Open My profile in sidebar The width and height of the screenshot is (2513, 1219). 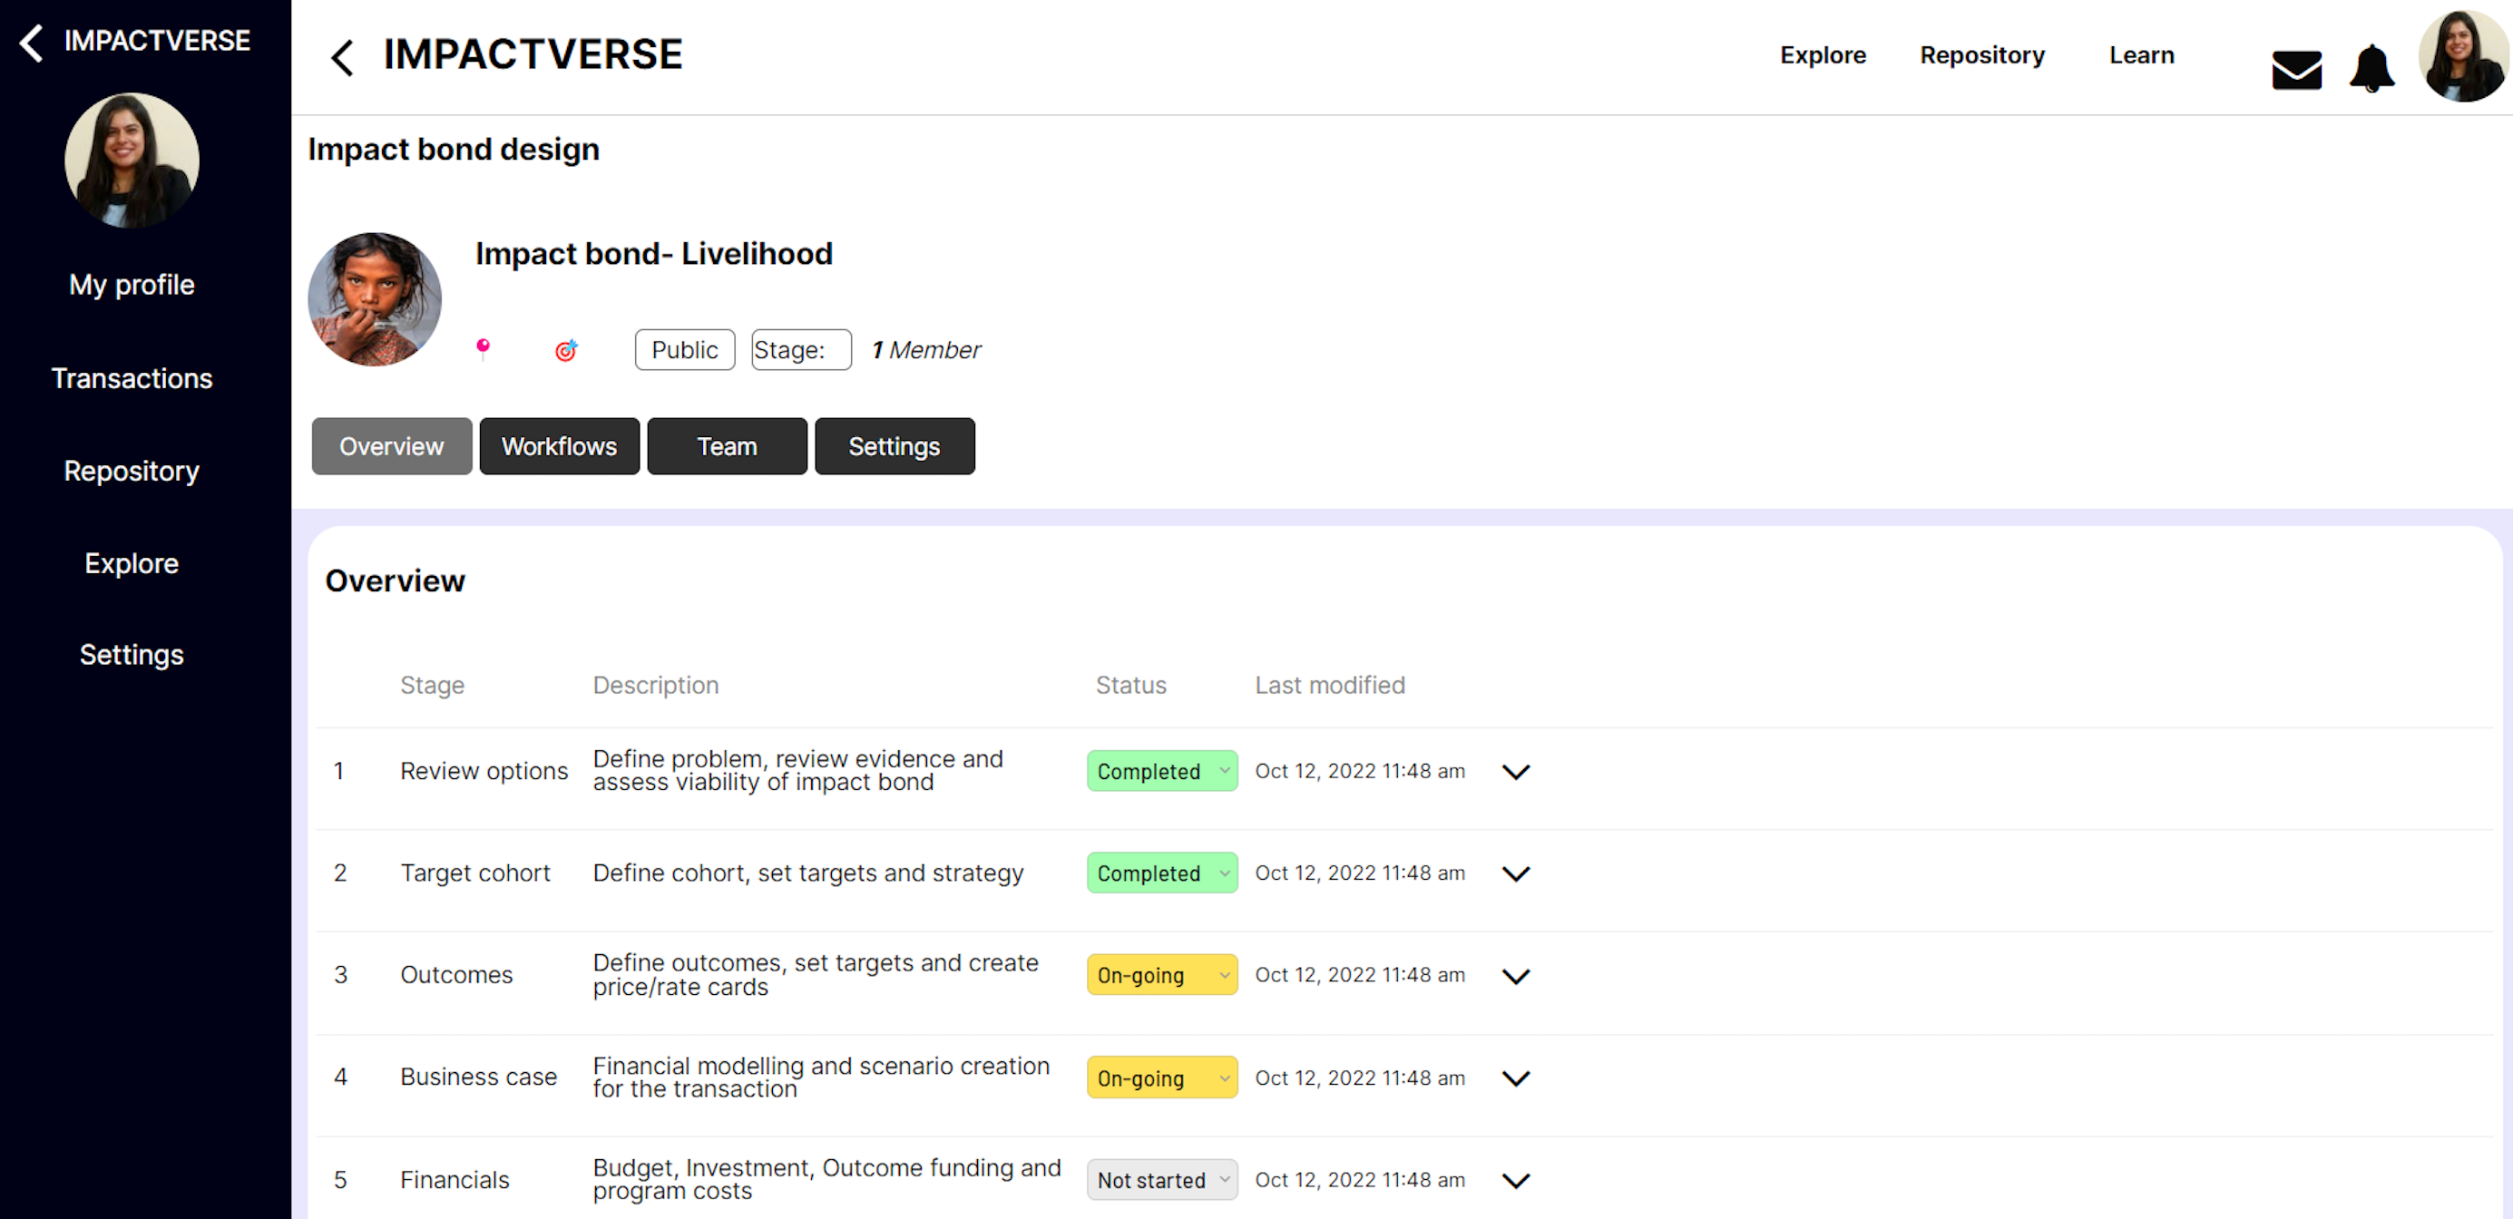pos(132,285)
